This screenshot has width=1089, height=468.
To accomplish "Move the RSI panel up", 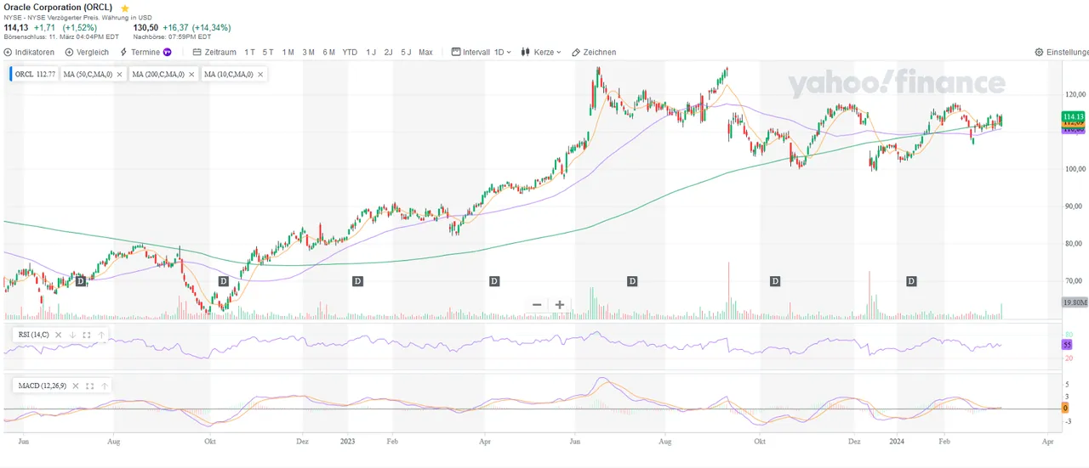I will [x=101, y=335].
